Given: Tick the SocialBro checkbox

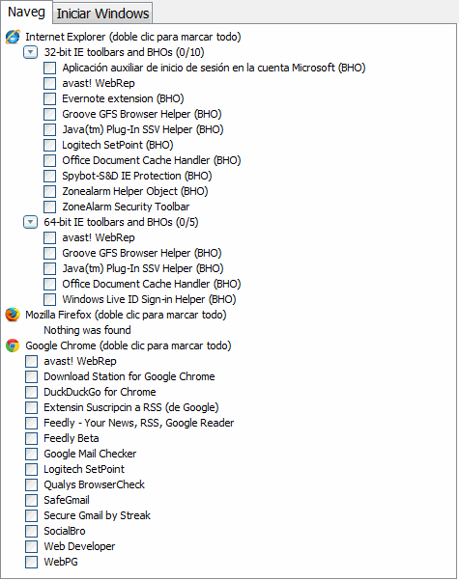Looking at the screenshot, I should coord(32,531).
